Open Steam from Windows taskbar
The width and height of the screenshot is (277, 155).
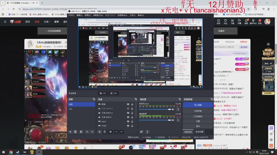click(18, 152)
